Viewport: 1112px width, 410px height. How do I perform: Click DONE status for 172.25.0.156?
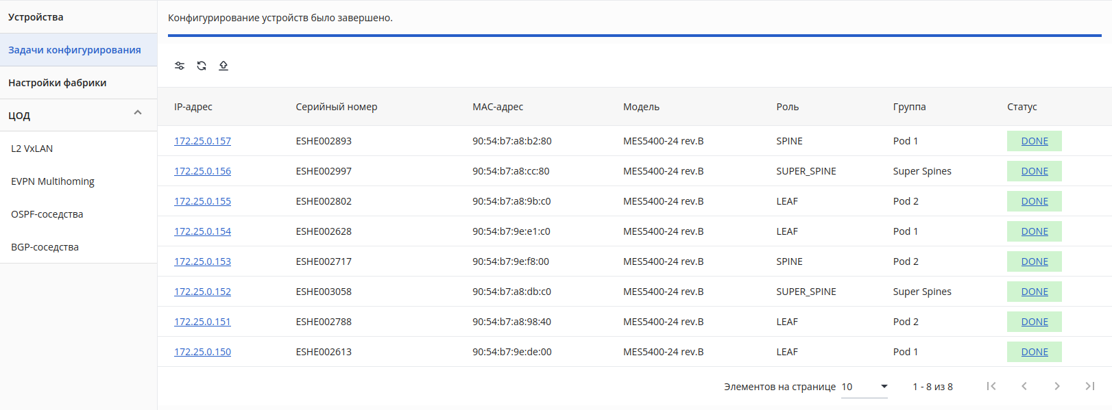pos(1035,171)
